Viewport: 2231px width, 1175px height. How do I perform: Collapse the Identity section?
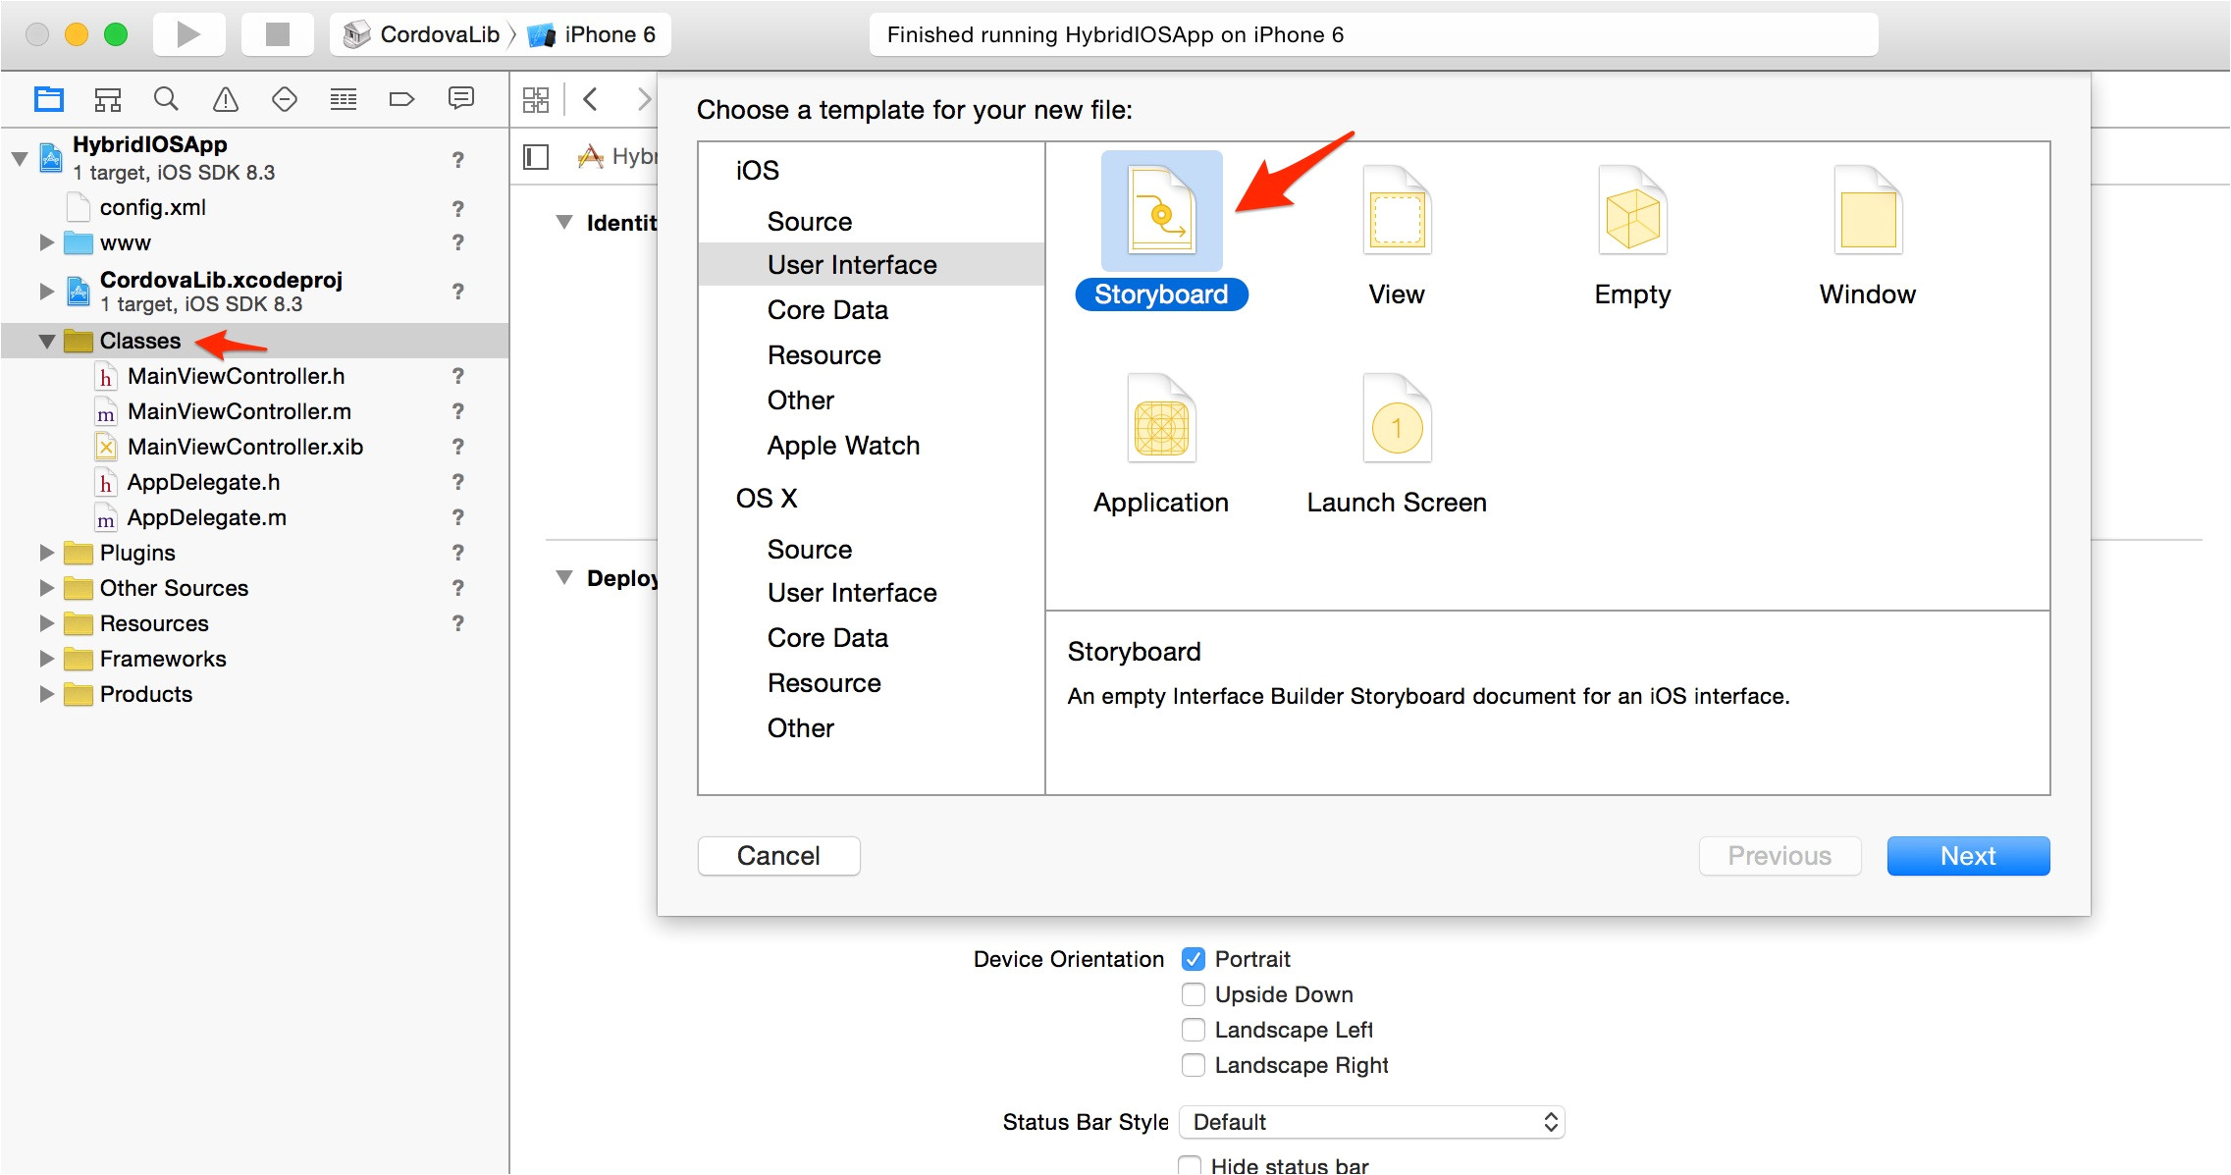564,222
